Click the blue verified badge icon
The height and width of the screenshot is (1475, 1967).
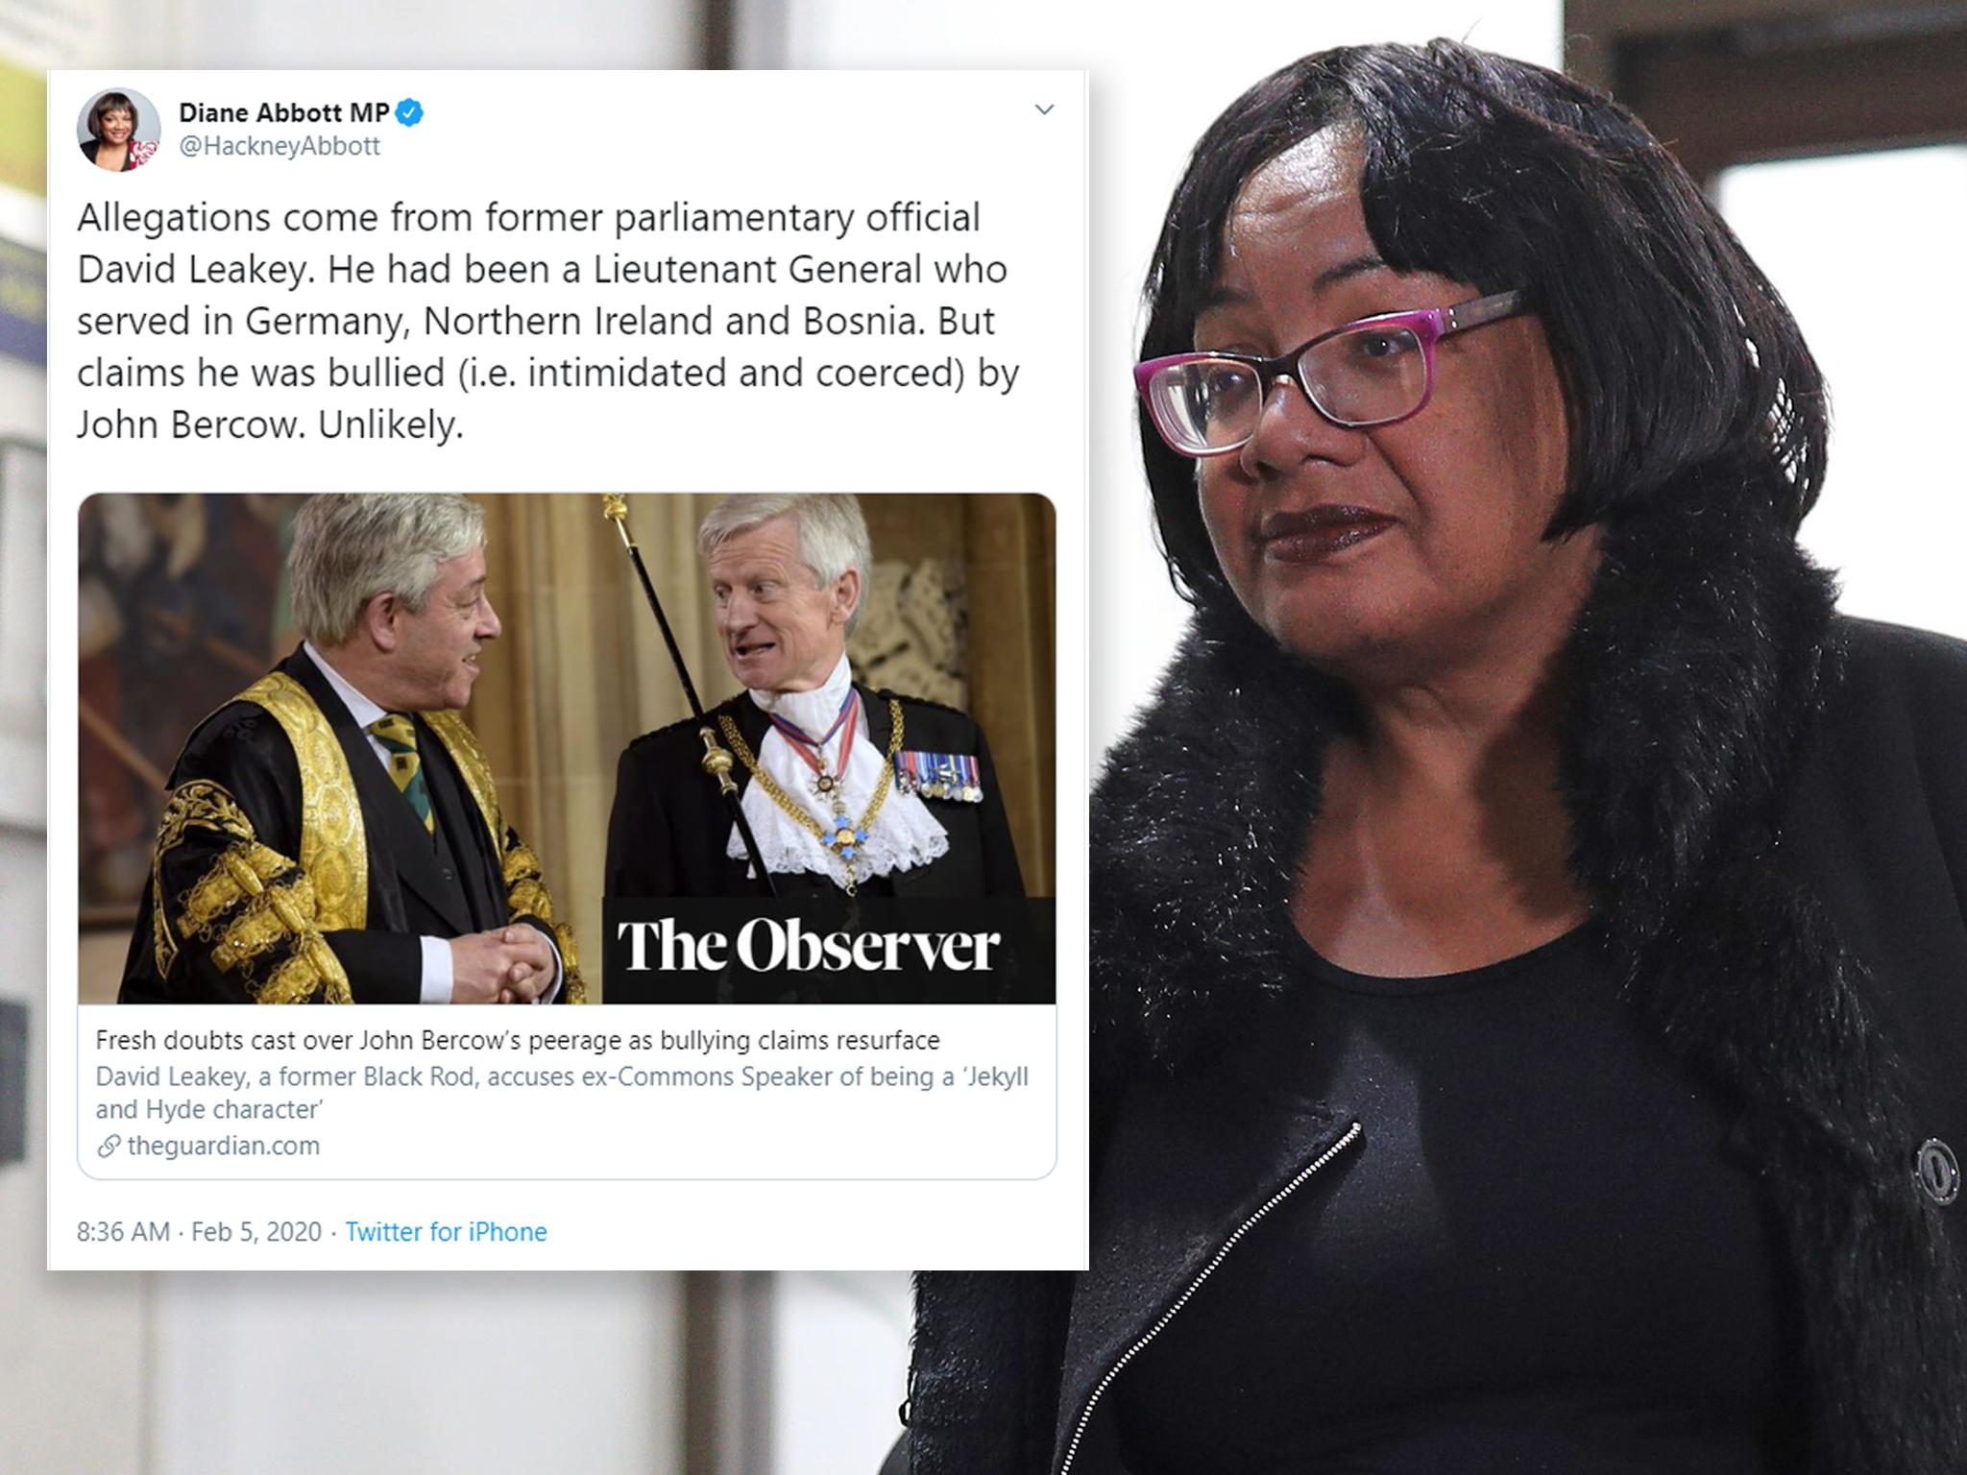pos(410,113)
